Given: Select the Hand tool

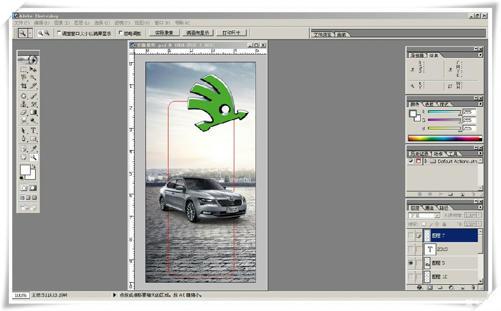Looking at the screenshot, I should 23,157.
